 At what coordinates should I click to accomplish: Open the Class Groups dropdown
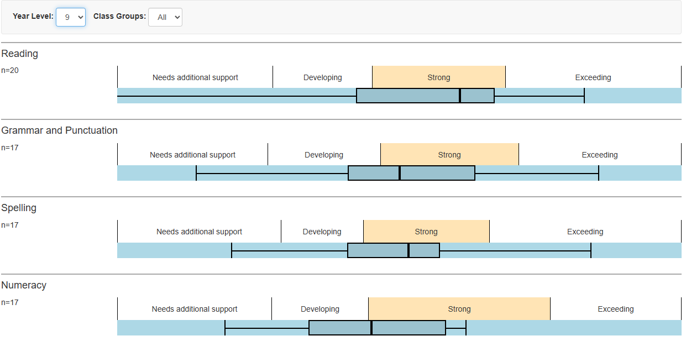[x=165, y=17]
